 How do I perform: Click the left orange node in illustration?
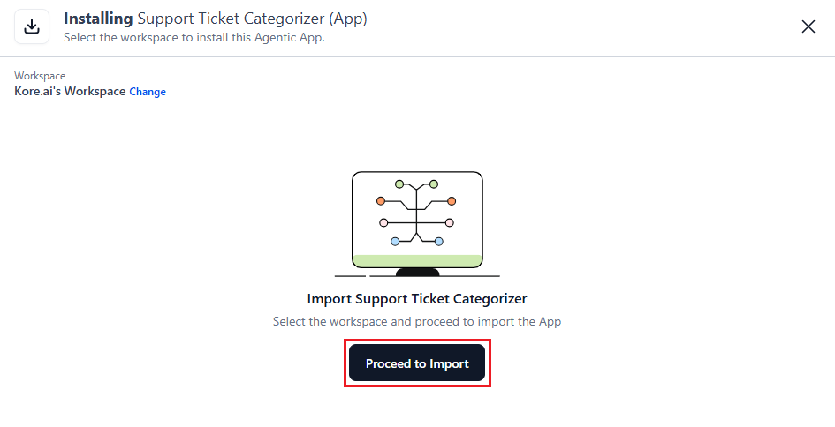tap(381, 201)
